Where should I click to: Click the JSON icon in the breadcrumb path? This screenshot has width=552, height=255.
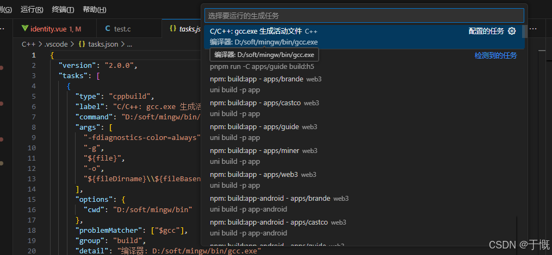82,44
